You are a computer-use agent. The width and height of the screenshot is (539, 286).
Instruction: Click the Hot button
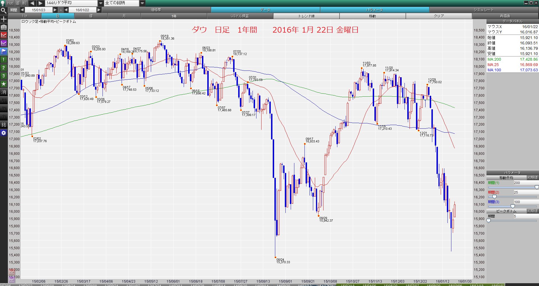10,3
